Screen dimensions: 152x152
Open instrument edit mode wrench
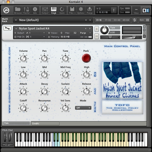(x=7, y=28)
